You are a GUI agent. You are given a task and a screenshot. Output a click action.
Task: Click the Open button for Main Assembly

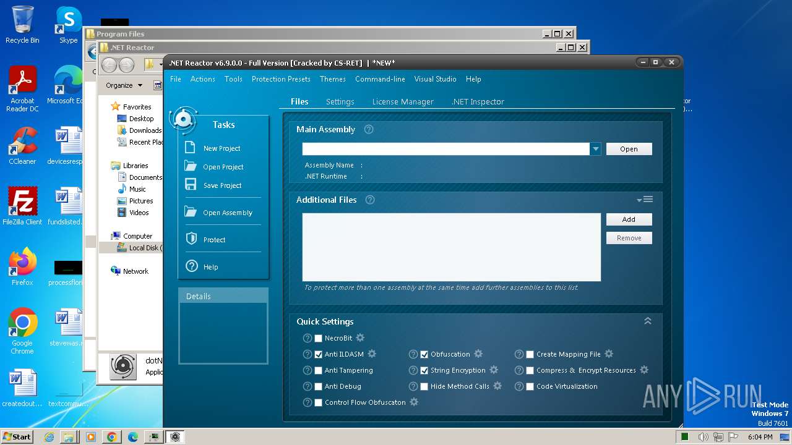pyautogui.click(x=629, y=149)
